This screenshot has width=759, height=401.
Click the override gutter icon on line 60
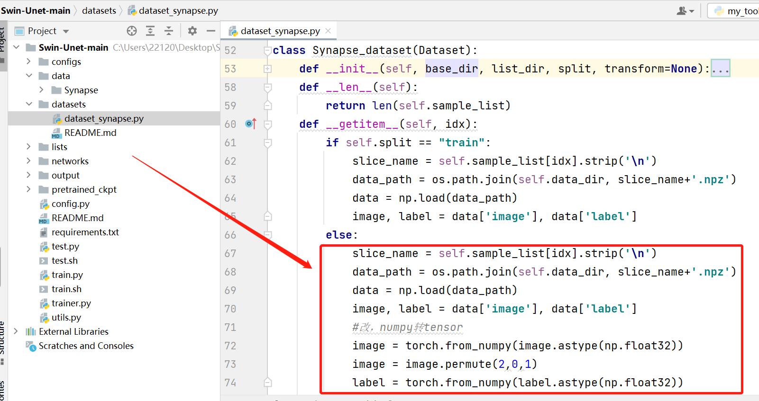(250, 124)
